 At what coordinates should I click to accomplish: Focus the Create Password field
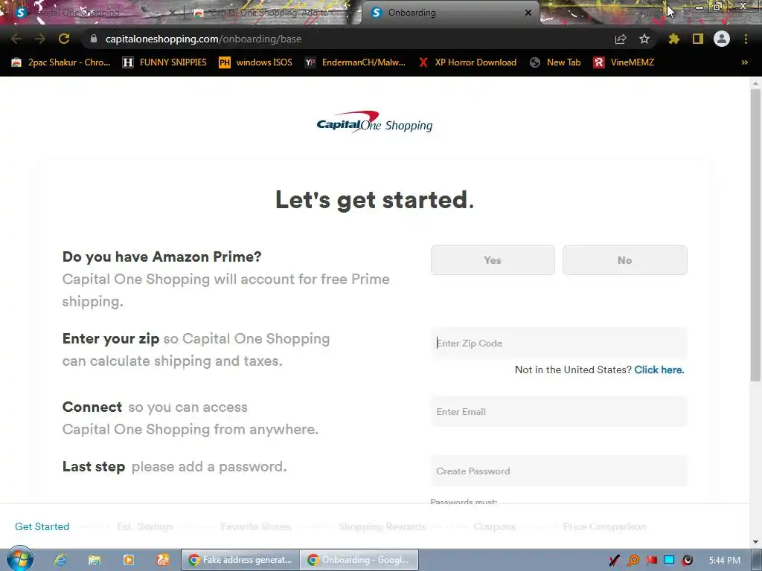pyautogui.click(x=559, y=471)
